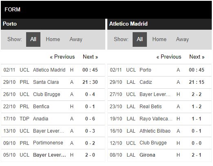Select Santa Clara fixture on 29/10
213x166 pixels.
[x=53, y=82]
